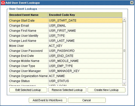This screenshot has height=106, width=135.
Task: Click the USR_EMAIL code key cell
Action: pos(85,26)
